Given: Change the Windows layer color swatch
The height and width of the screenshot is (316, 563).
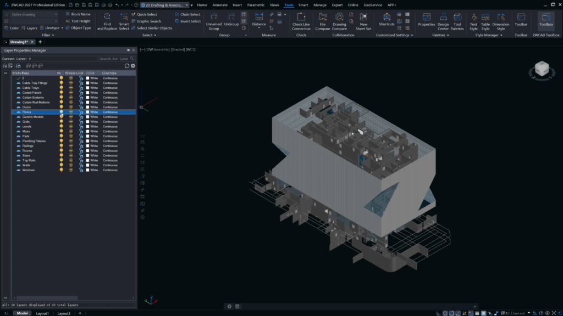Looking at the screenshot, I should click(87, 170).
